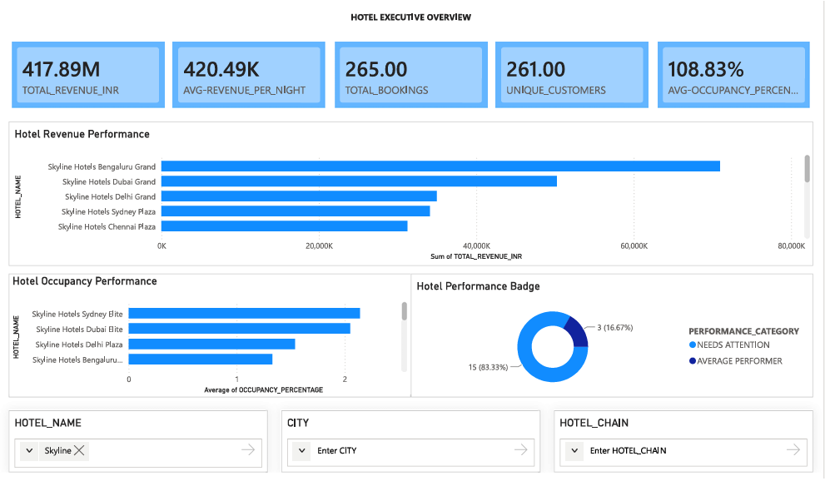825x481 pixels.
Task: Click the Revenue Performance chart scrollbar thumb
Action: pyautogui.click(x=808, y=169)
